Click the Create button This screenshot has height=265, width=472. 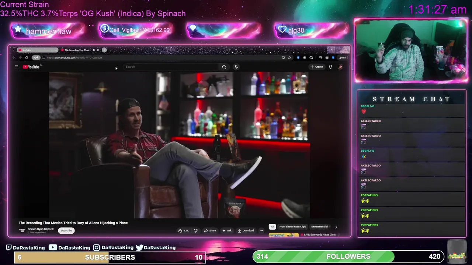coord(317,67)
